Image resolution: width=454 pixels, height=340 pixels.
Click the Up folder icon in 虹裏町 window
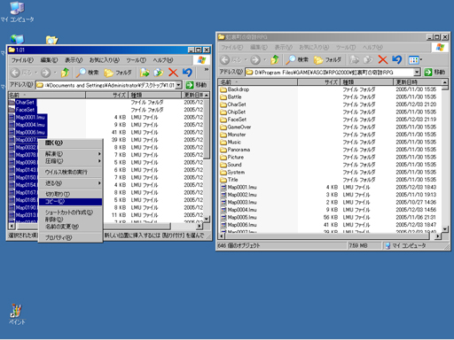(x=275, y=59)
